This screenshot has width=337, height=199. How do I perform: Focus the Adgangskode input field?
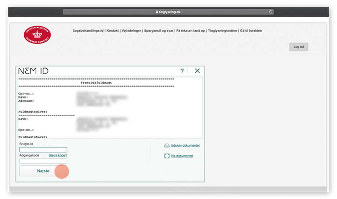(43, 161)
